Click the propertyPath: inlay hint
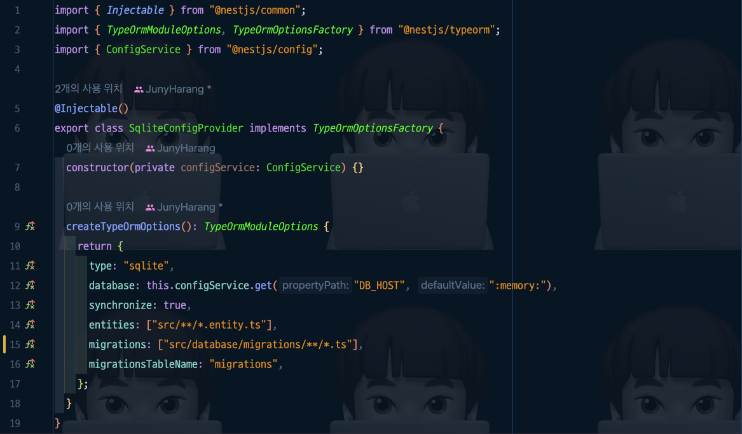The width and height of the screenshot is (742, 434). point(315,286)
